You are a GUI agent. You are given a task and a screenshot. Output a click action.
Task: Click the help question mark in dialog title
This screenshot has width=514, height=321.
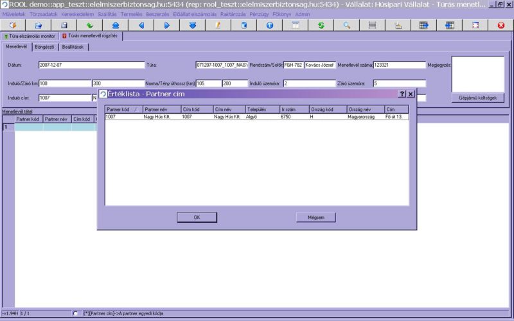[402, 94]
